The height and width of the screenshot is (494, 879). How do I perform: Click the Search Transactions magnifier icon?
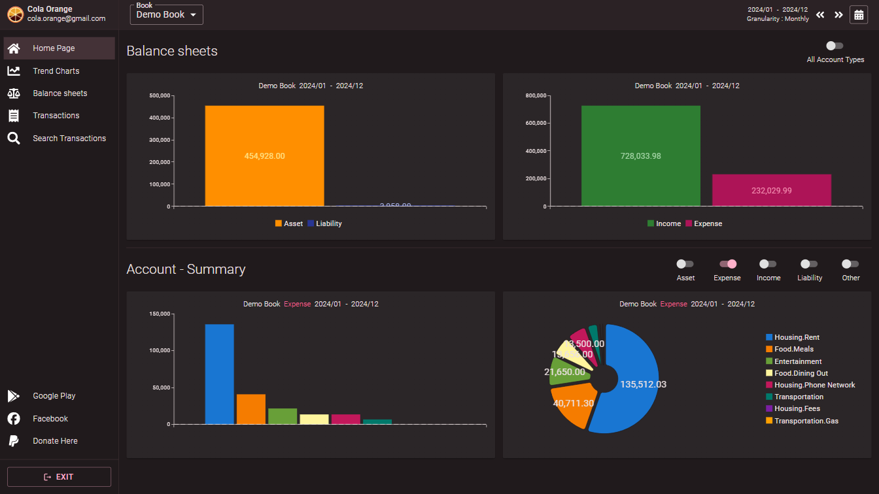pos(14,139)
